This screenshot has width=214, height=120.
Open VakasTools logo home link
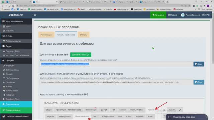16,15
